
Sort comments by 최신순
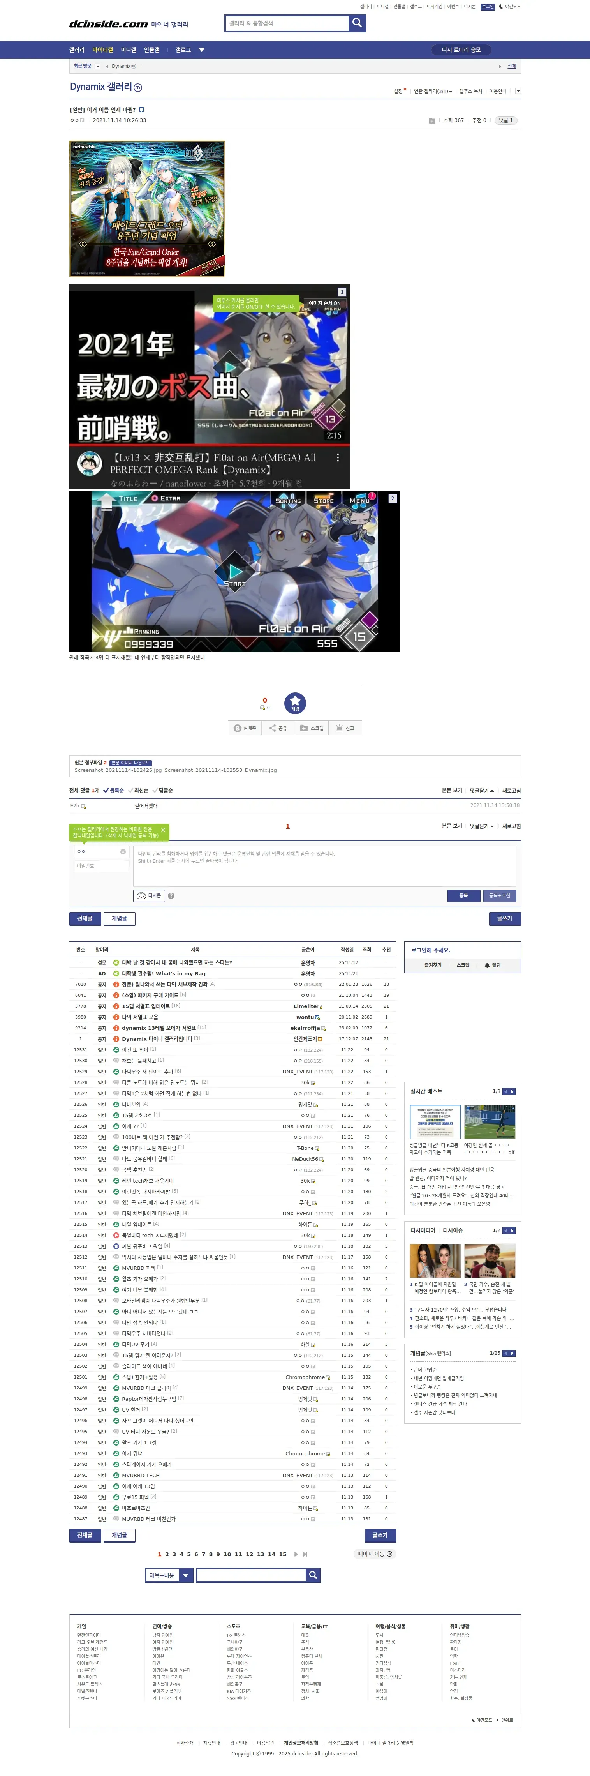(139, 790)
